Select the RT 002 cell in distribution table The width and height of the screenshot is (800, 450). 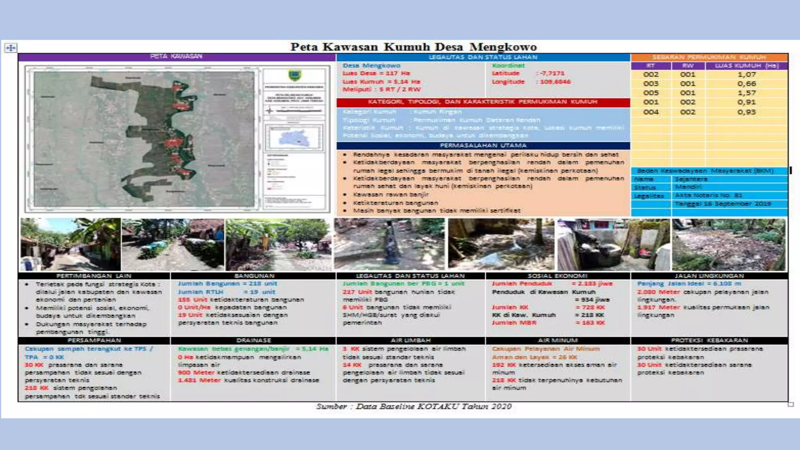tap(651, 74)
